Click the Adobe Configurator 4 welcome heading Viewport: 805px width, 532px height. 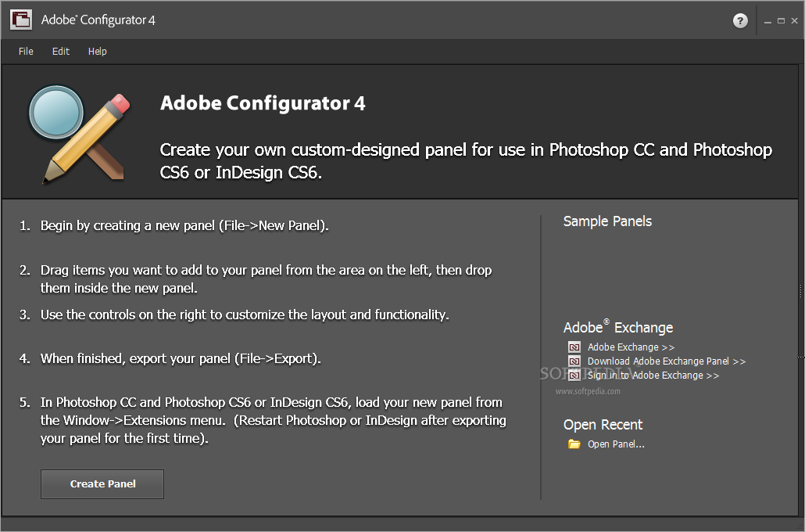click(263, 103)
